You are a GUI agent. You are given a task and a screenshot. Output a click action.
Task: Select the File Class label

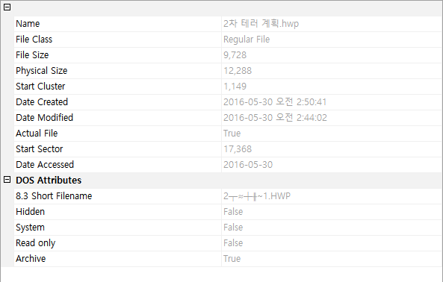click(34, 40)
